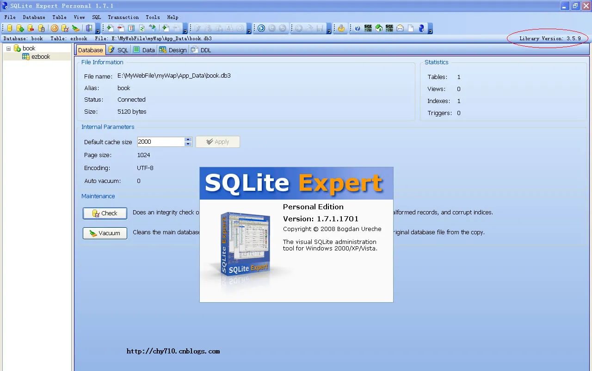Switch to the Data tab
The width and height of the screenshot is (592, 371).
144,50
